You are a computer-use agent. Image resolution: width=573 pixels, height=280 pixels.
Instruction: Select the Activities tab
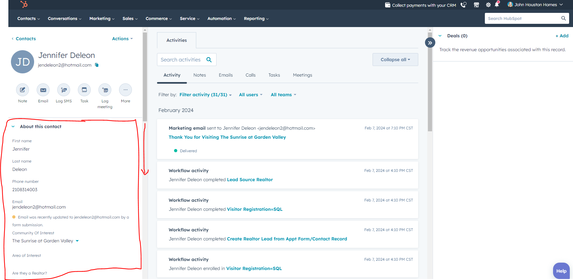(x=177, y=40)
